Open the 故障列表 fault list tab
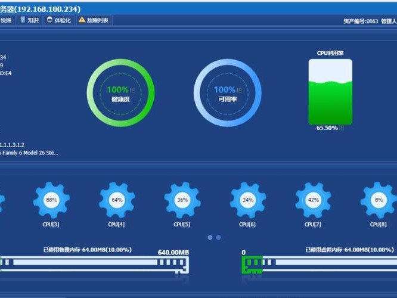Screen dimensions: 397x298 pos(94,20)
